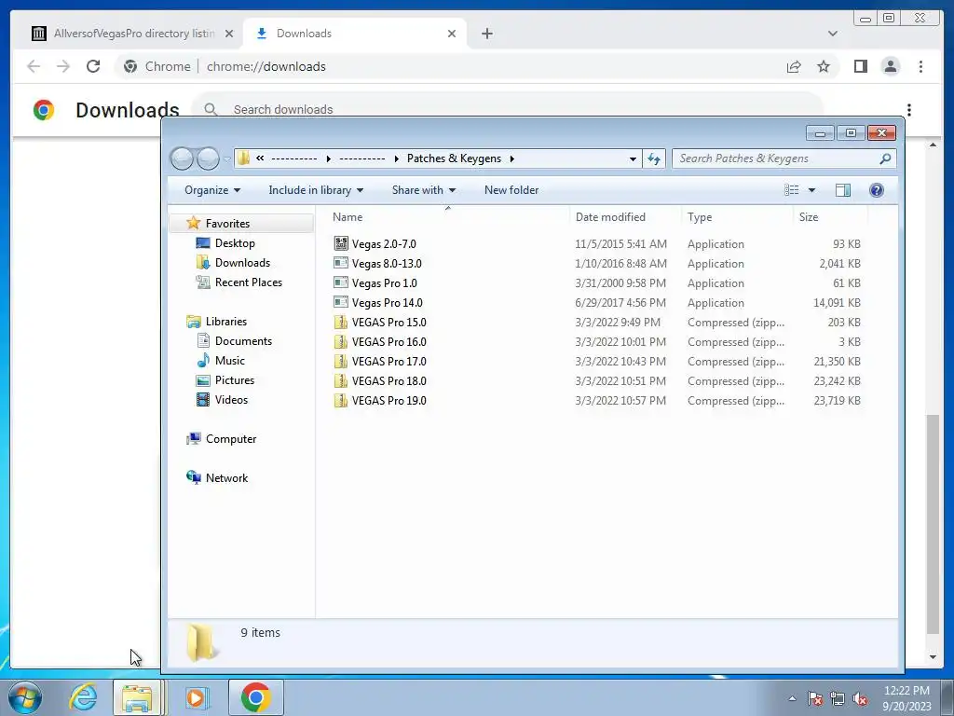
Task: Open Share with dropdown
Action: coord(424,190)
